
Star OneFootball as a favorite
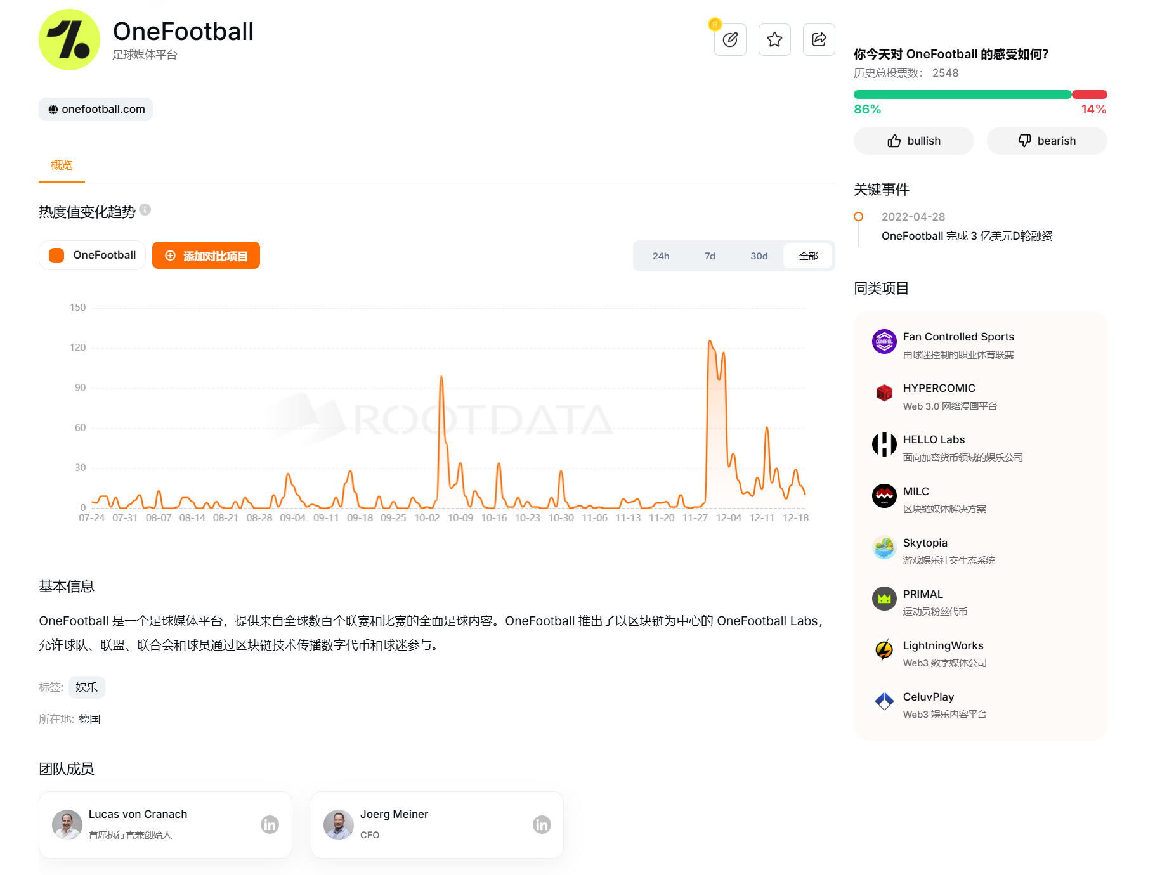pyautogui.click(x=774, y=40)
